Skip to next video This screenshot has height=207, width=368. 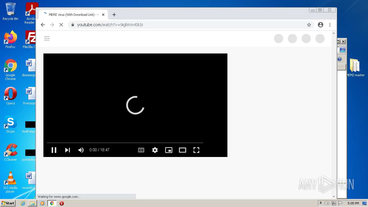coord(68,150)
